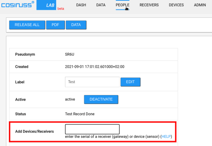Click the blue DATA button

click(x=76, y=25)
